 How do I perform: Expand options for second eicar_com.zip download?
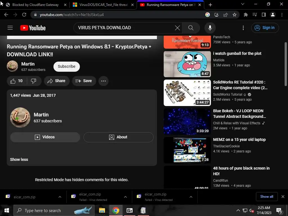(125, 197)
